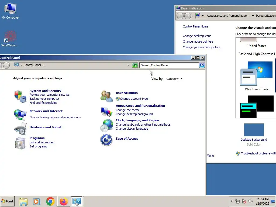Click the Desktop Background solid color swatch
Viewport: 276px width, 207px height.
click(x=254, y=130)
